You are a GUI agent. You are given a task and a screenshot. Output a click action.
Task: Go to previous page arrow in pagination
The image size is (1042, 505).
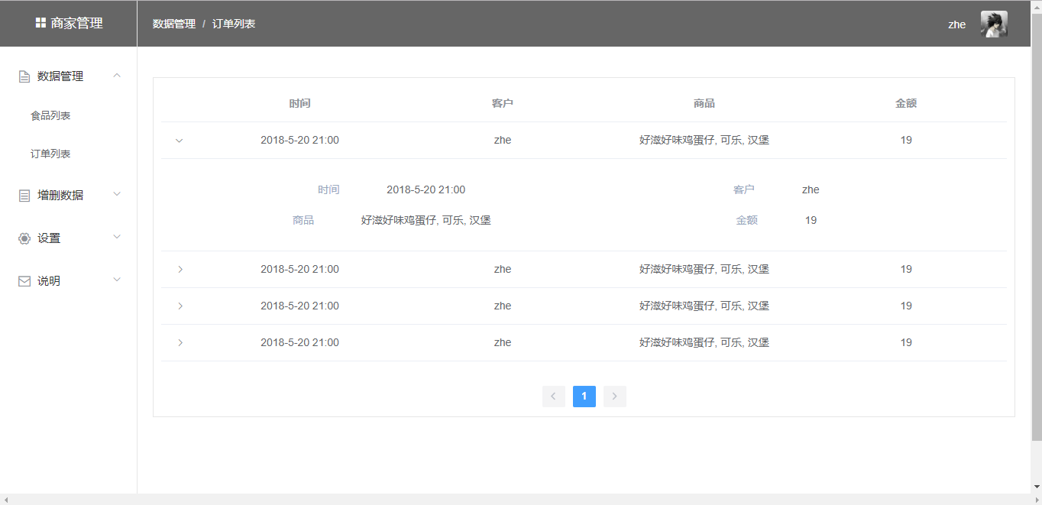pos(554,397)
